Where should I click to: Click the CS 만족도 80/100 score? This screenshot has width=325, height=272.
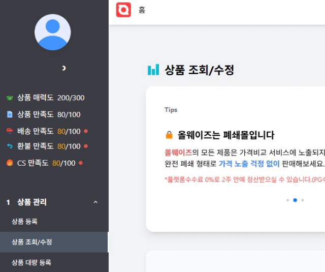tap(64, 163)
